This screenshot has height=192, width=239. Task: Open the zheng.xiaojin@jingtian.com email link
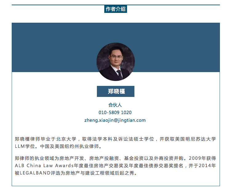pos(115,120)
